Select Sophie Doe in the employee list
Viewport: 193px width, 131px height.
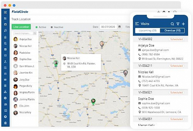pos(25,59)
